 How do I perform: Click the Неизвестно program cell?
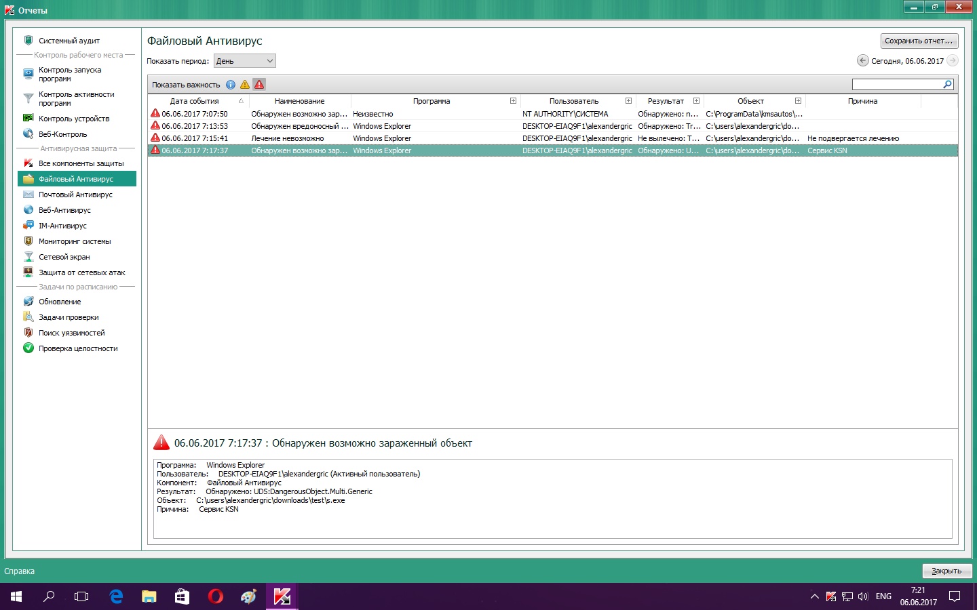tap(373, 114)
